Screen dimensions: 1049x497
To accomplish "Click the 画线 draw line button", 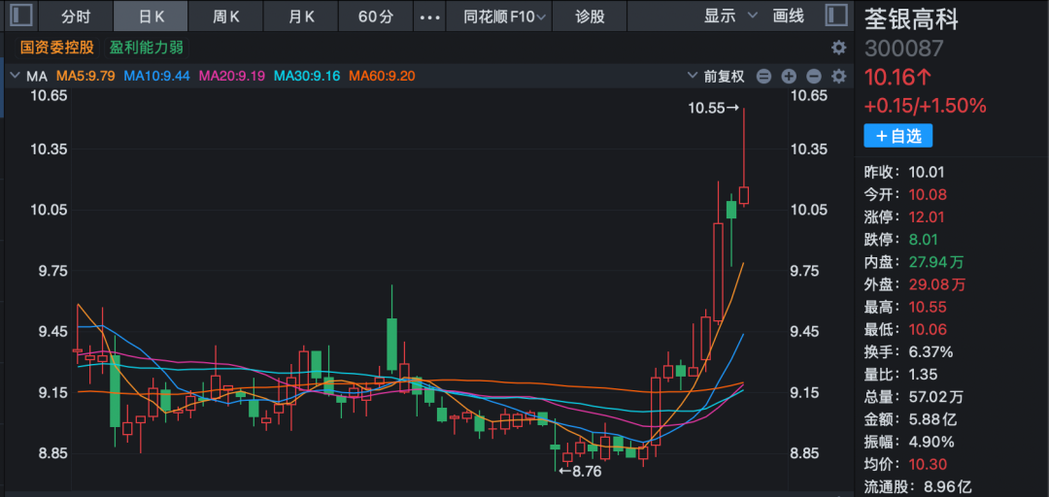I will 789,16.
